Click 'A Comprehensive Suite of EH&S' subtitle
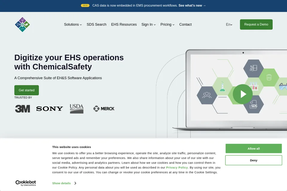The height and width of the screenshot is (191, 287). (58, 78)
